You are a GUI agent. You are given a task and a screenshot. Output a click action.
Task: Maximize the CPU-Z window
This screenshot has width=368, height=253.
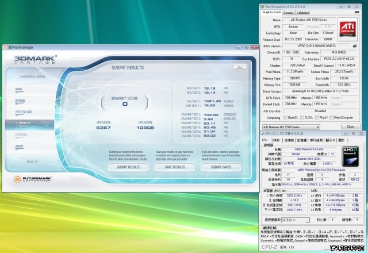[x=353, y=134]
